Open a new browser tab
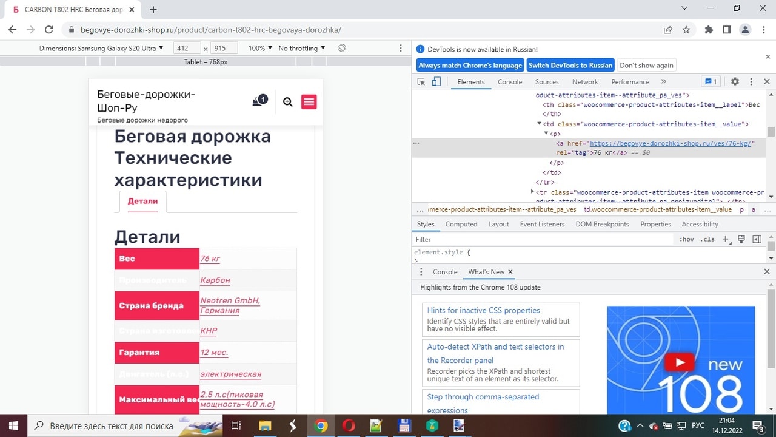The width and height of the screenshot is (776, 437). click(153, 10)
